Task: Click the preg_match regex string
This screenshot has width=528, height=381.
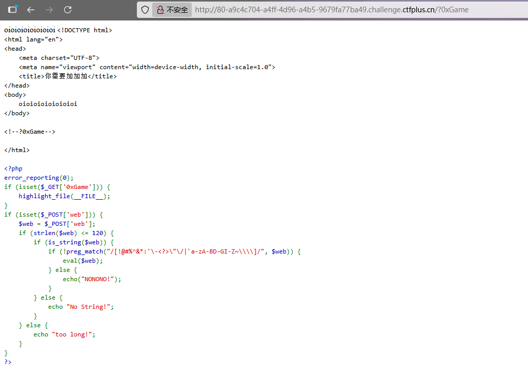Action: point(185,251)
